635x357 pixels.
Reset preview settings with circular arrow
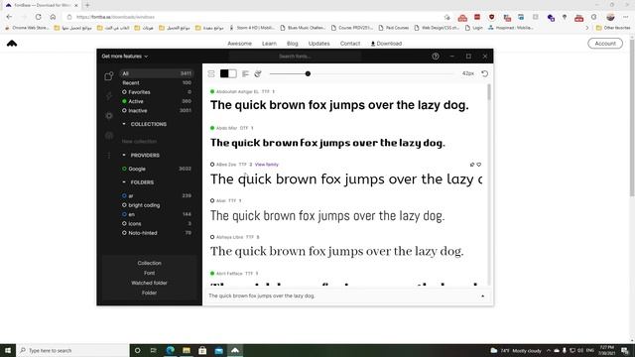(x=485, y=73)
